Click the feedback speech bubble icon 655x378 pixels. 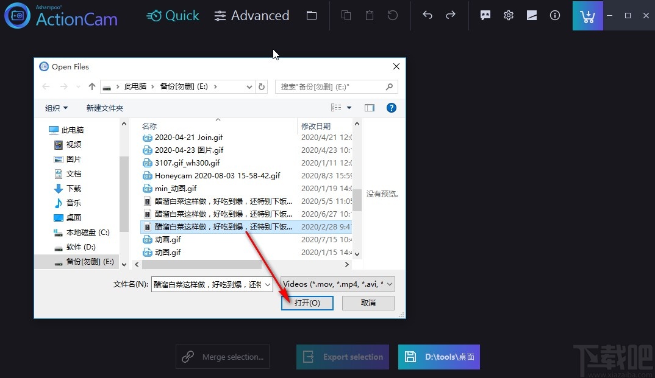pos(485,15)
